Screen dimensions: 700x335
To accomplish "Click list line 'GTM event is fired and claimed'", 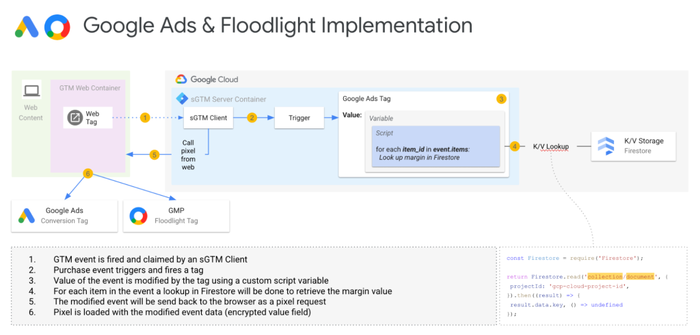I will [x=150, y=259].
